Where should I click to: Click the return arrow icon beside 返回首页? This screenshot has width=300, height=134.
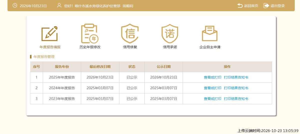[x=240, y=5]
